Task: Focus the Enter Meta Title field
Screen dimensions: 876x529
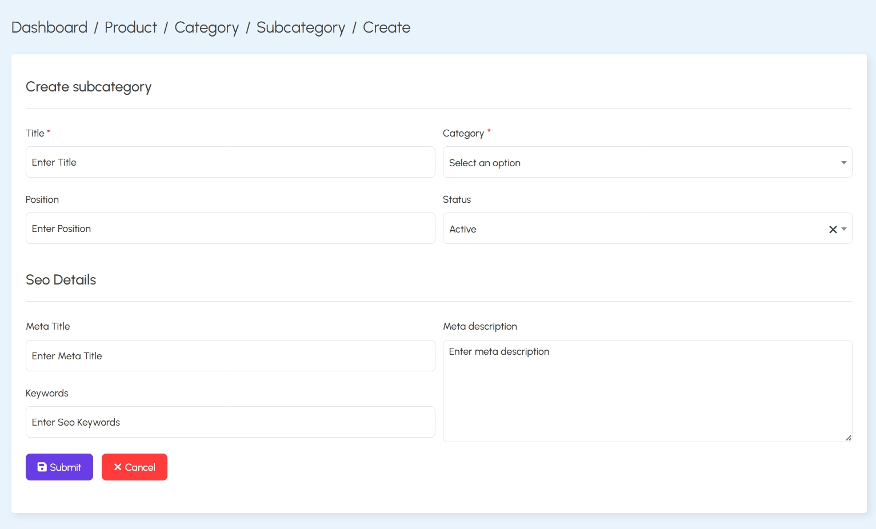Action: coord(230,356)
